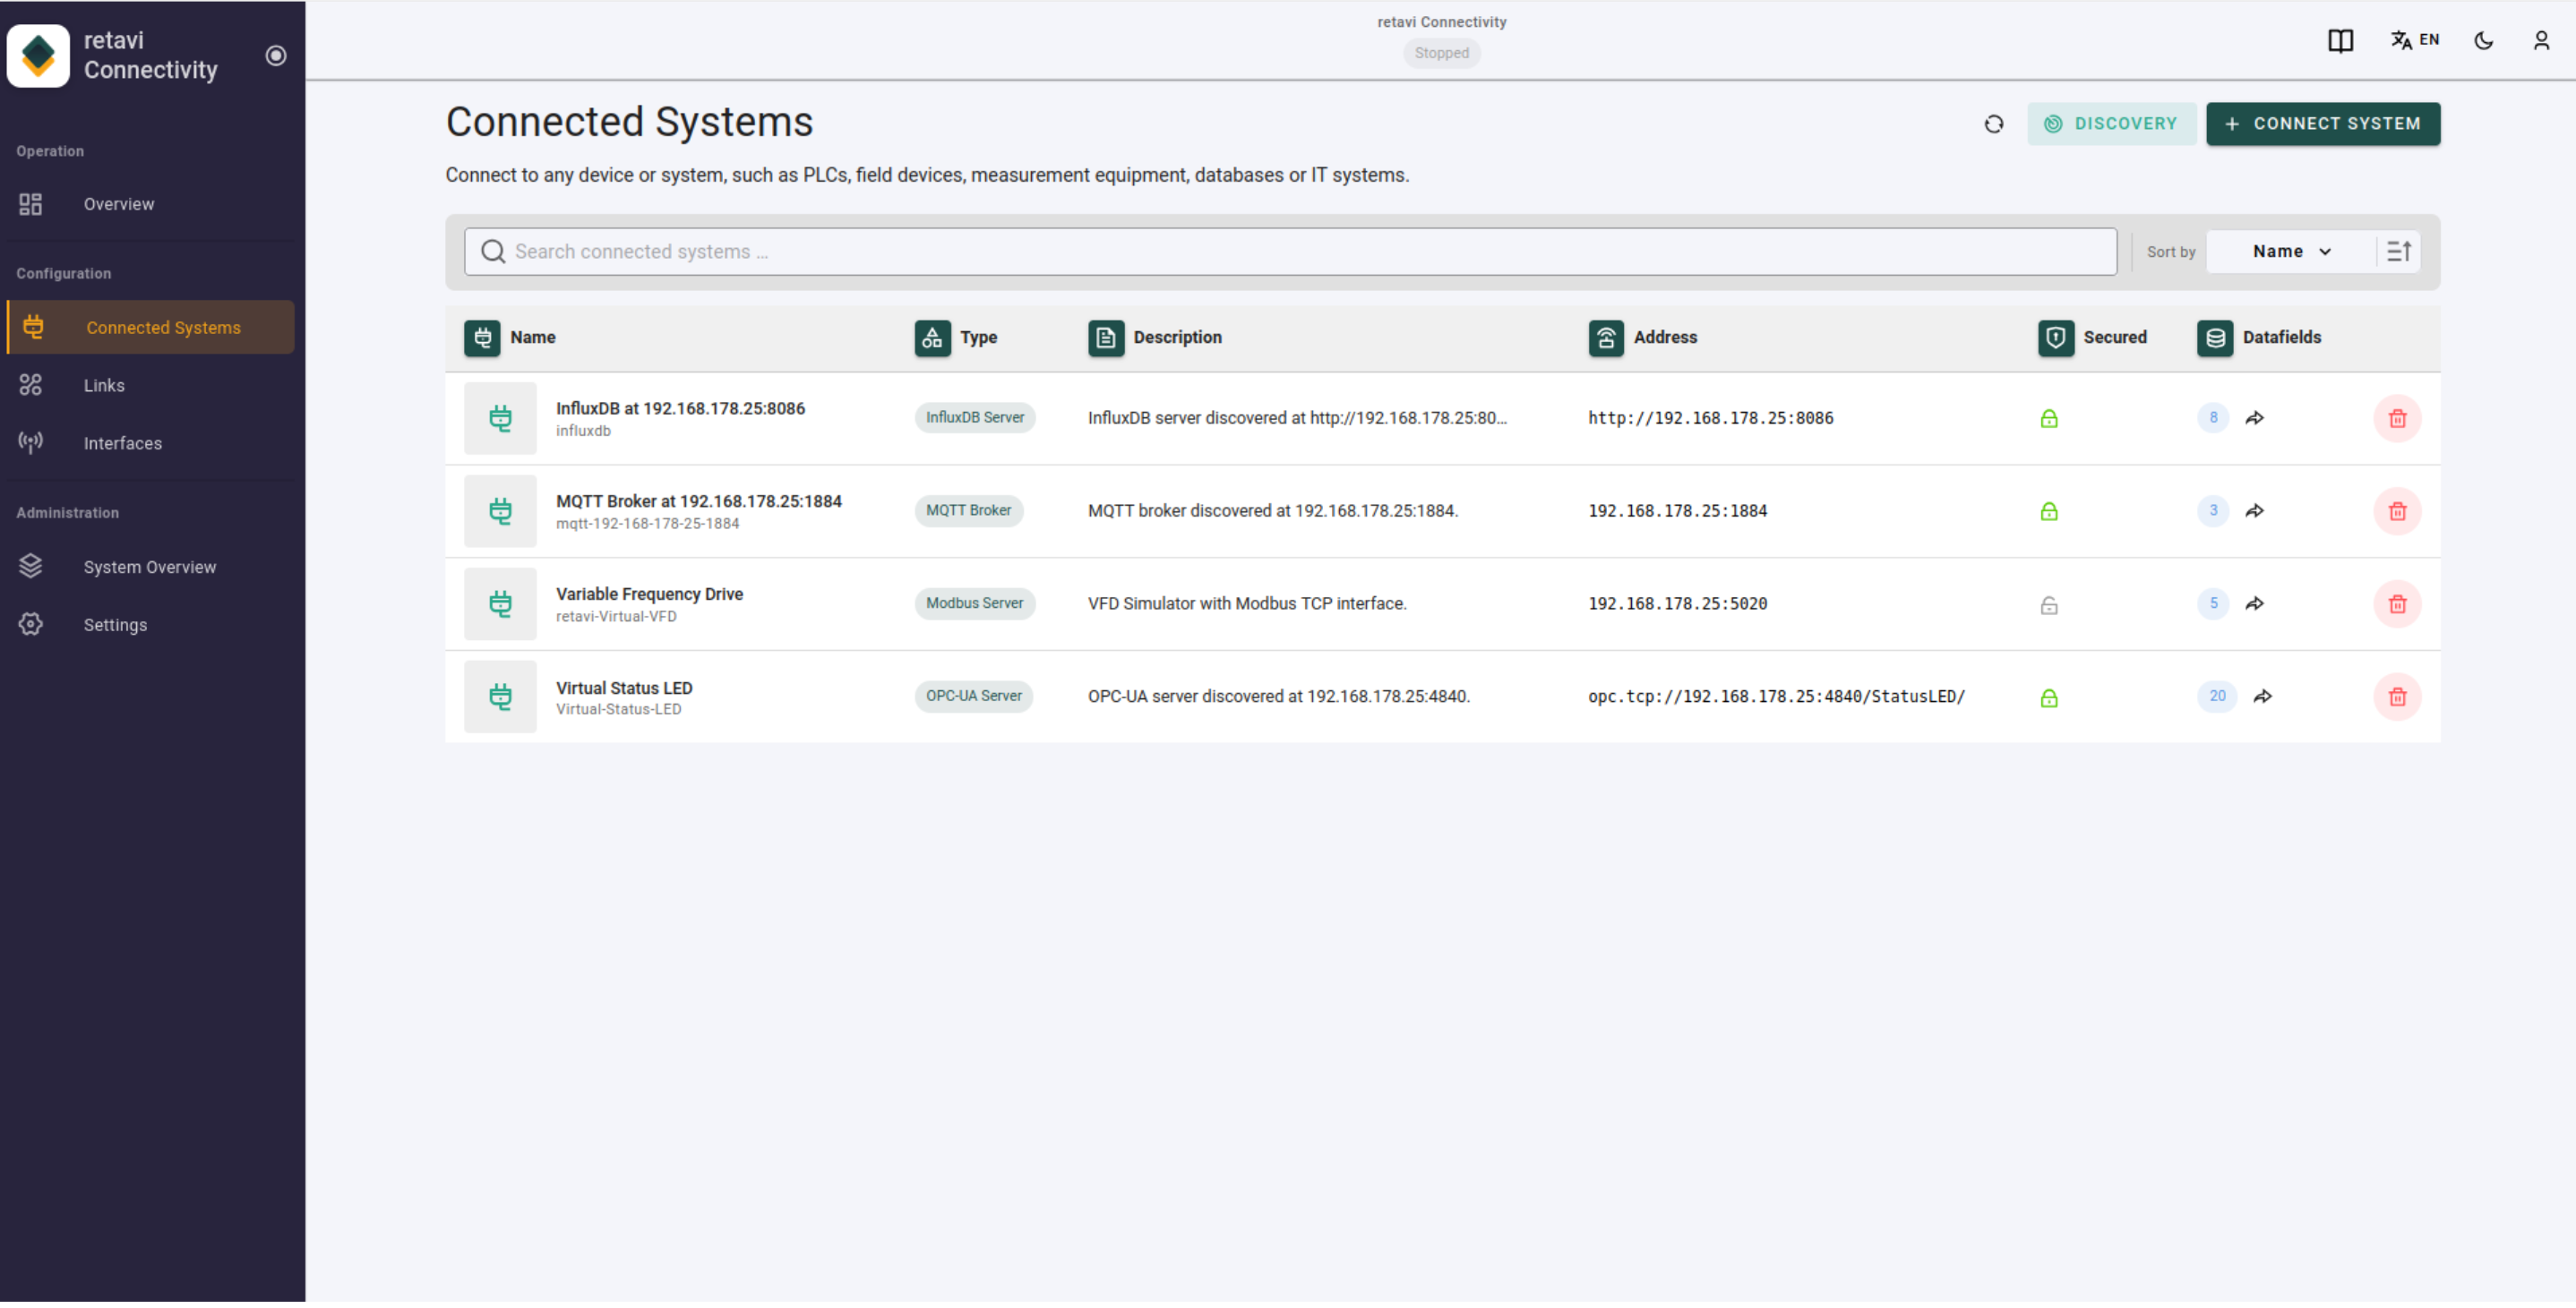Click the OPC-UA Server type chip
Screen dimensions: 2576x1308
pos(973,697)
